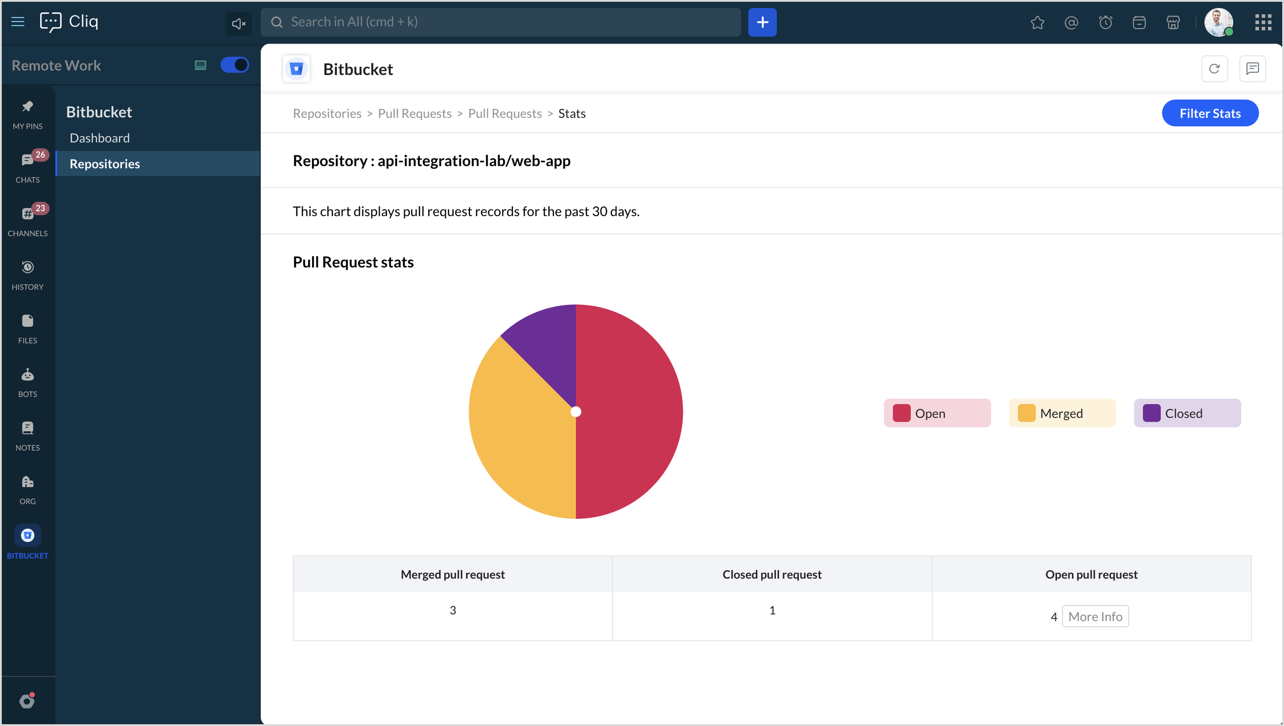Open the Bitbucket sidebar app icon

coord(27,535)
